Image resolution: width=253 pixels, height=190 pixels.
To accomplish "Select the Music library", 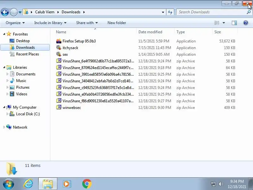I will (21, 81).
